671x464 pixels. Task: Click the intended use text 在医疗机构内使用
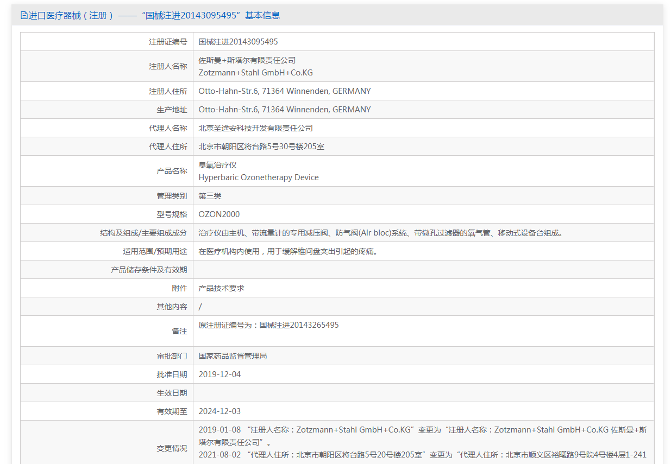pyautogui.click(x=289, y=251)
